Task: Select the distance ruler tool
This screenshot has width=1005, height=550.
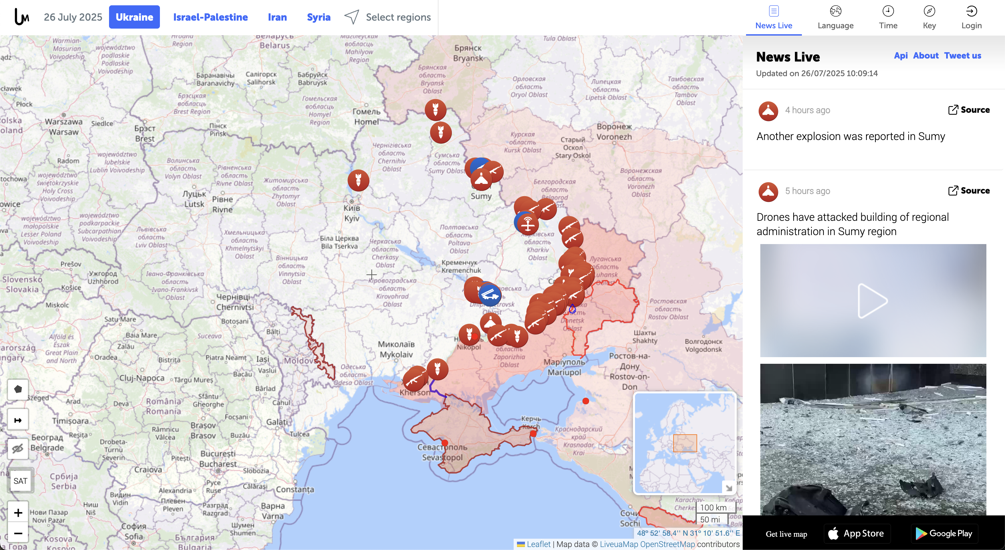Action: 18,420
